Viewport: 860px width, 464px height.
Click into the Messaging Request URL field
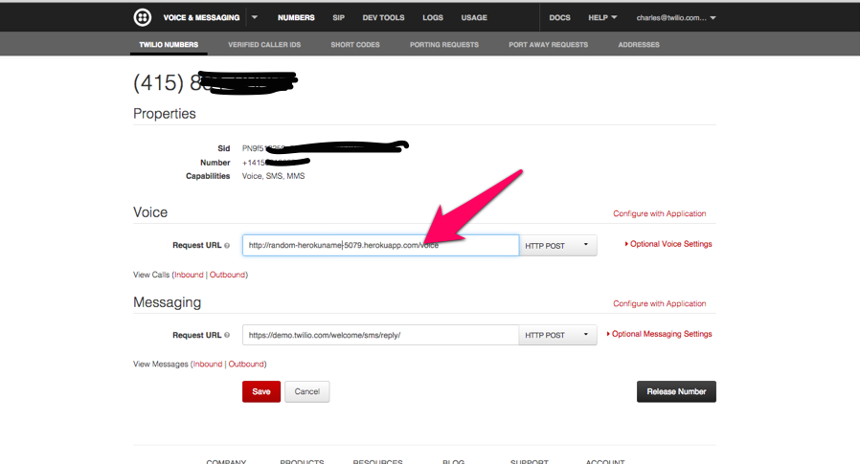click(380, 335)
